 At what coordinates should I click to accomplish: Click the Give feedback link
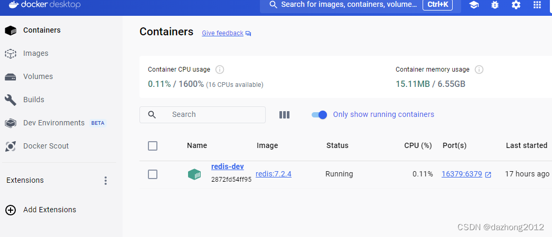[x=222, y=33]
